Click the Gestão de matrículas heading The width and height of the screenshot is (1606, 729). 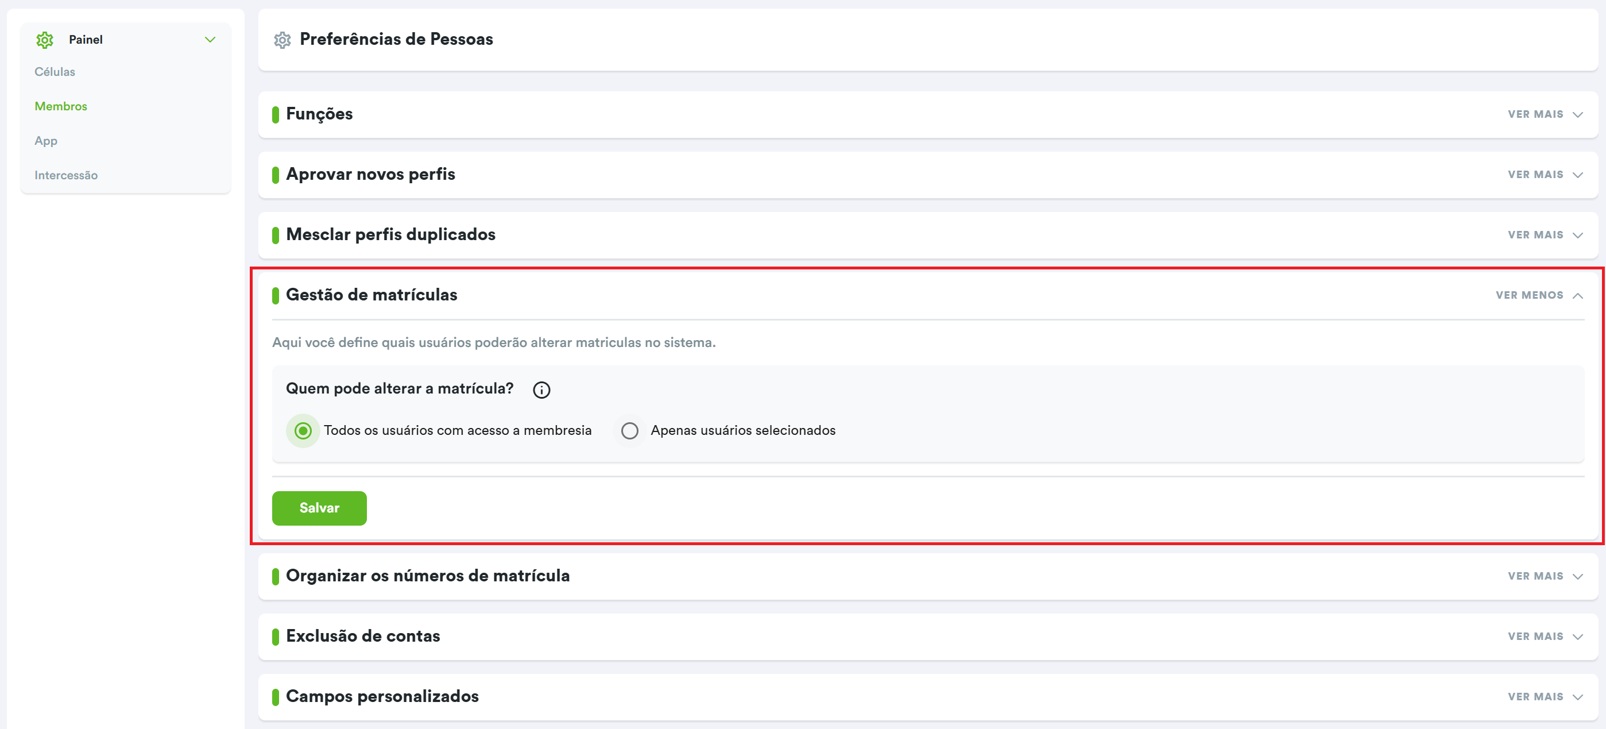371,295
